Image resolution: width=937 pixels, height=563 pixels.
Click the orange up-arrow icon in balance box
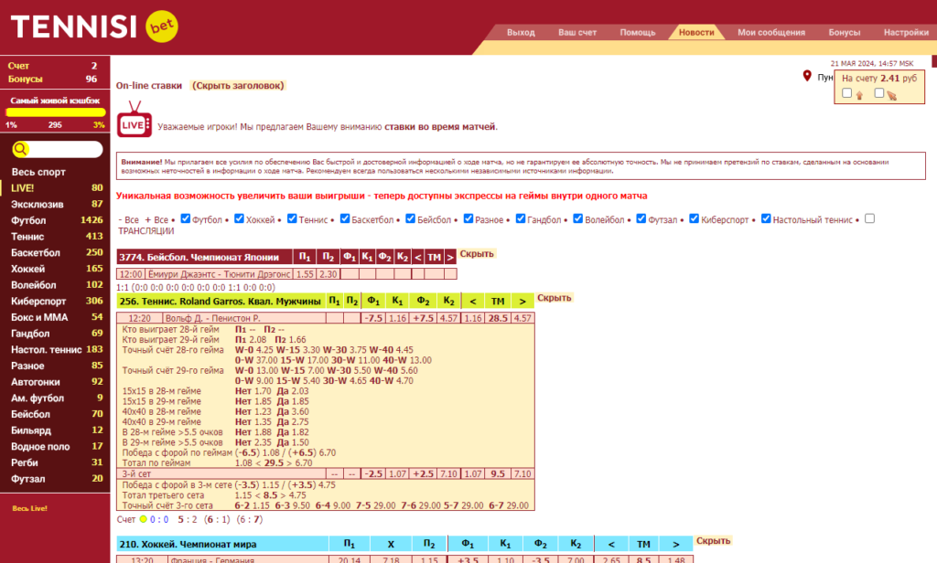859,95
